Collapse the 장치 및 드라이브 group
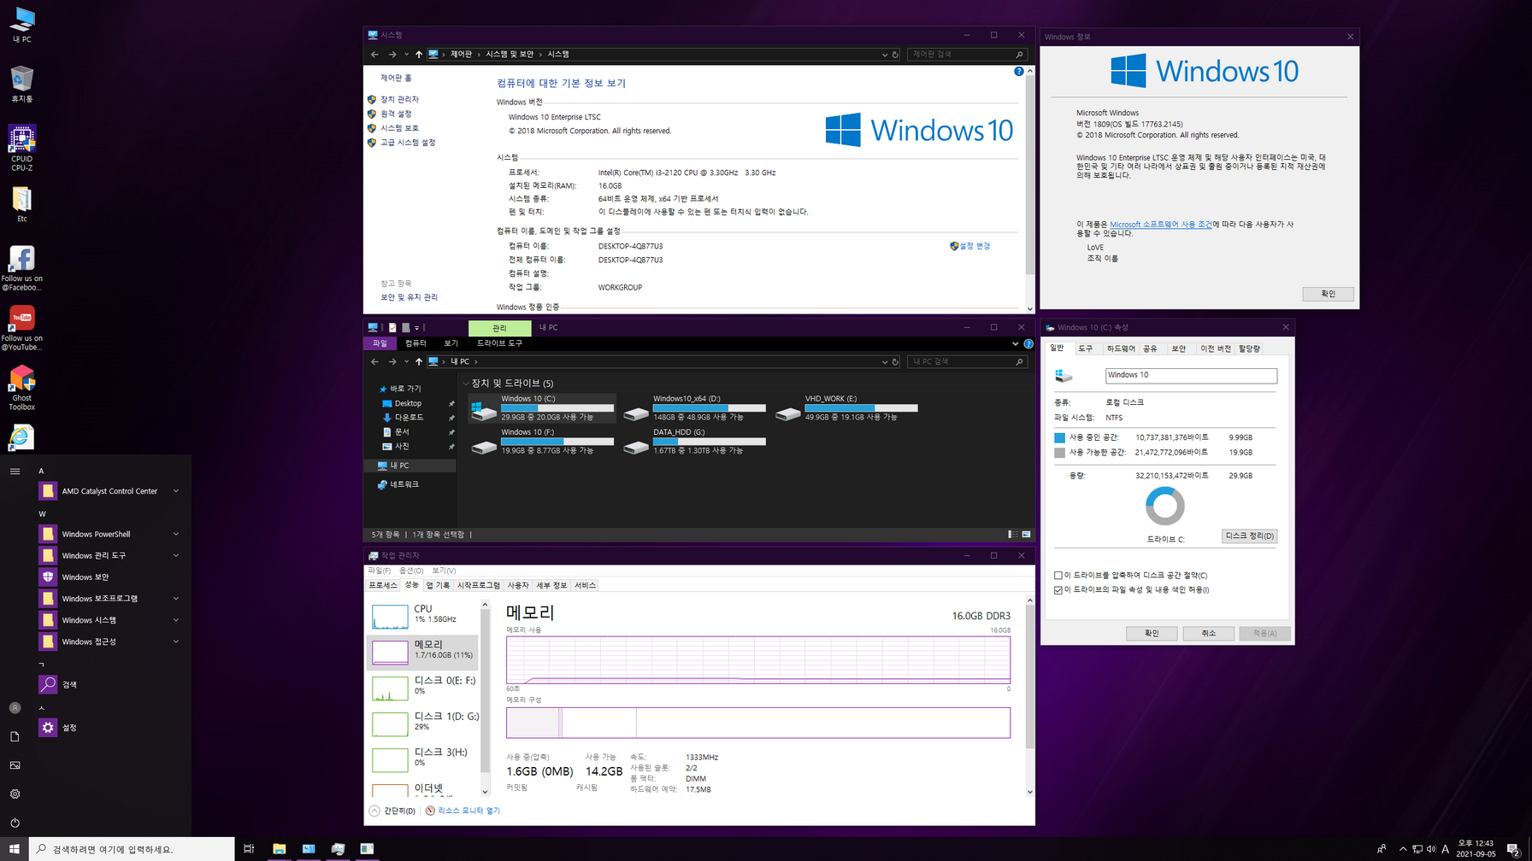This screenshot has height=861, width=1532. click(466, 384)
